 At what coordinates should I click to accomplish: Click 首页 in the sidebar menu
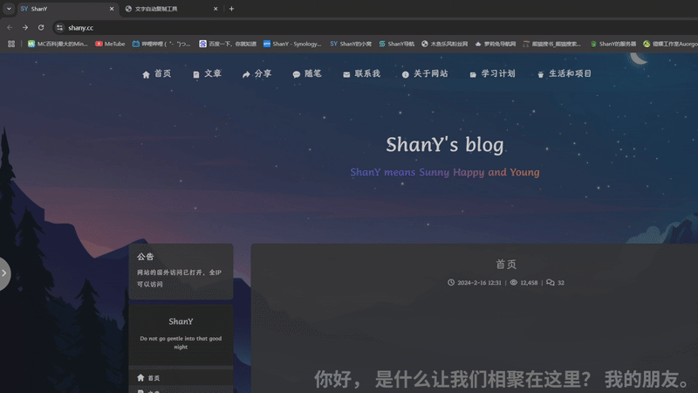click(x=154, y=378)
